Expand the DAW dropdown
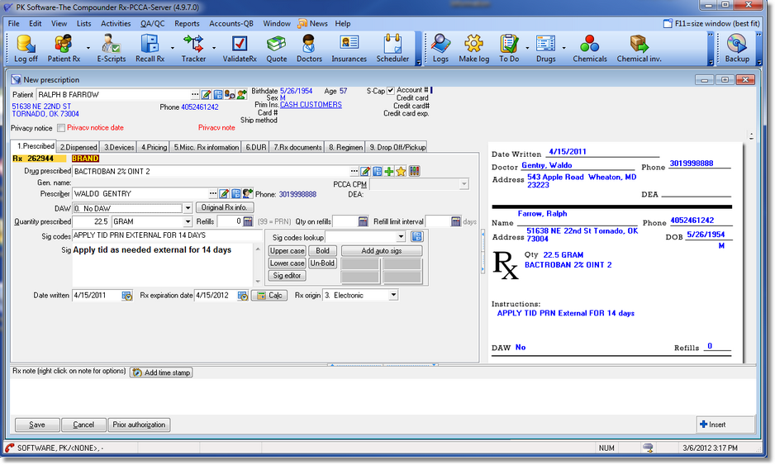The image size is (775, 465). coord(188,208)
